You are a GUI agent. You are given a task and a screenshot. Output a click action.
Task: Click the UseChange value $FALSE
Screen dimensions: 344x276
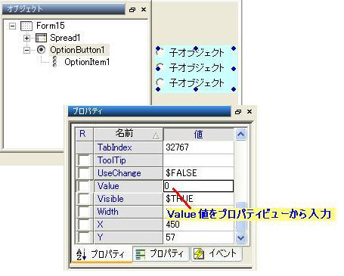coord(198,173)
